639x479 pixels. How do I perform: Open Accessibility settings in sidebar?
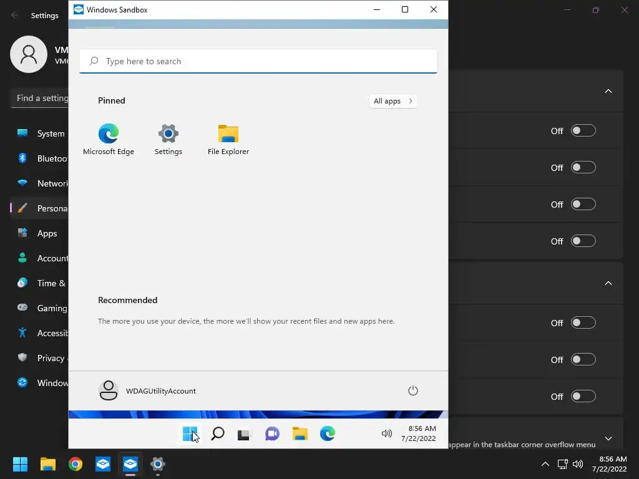(x=40, y=333)
